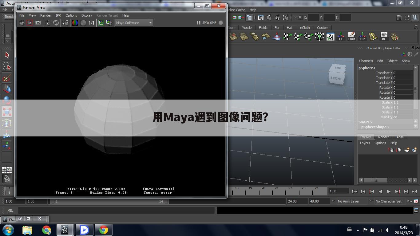This screenshot has height=236, width=420.
Task: Select the Scale tool
Action: [x=7, y=112]
